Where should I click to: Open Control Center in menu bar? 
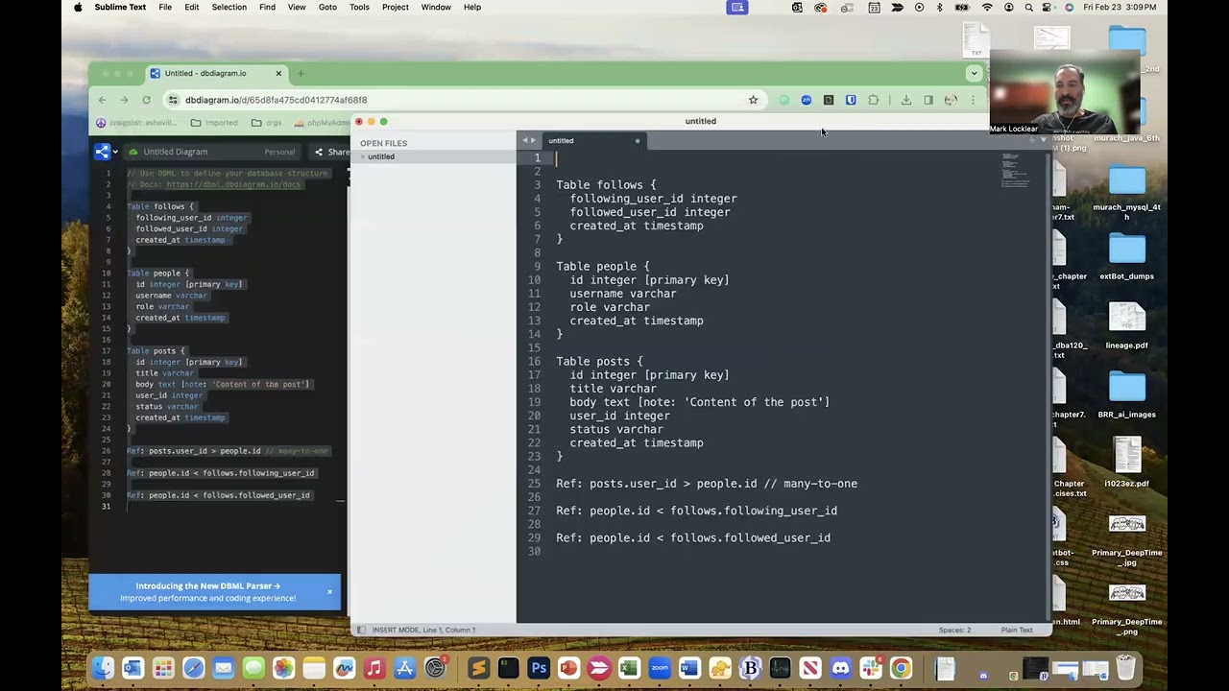(1048, 7)
